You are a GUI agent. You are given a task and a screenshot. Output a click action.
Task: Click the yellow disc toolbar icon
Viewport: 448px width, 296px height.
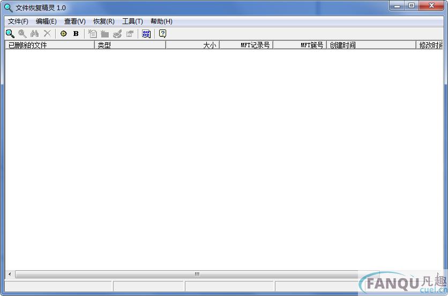point(63,34)
